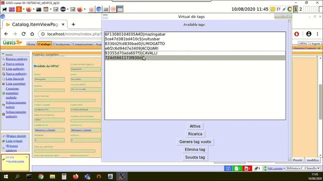The height and width of the screenshot is (181, 323).
Task: Open Calculator from taskbar
Action: (x=64, y=176)
